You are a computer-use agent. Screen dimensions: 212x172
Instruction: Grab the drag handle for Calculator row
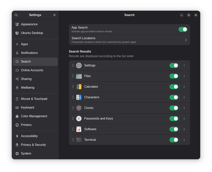pos(73,87)
